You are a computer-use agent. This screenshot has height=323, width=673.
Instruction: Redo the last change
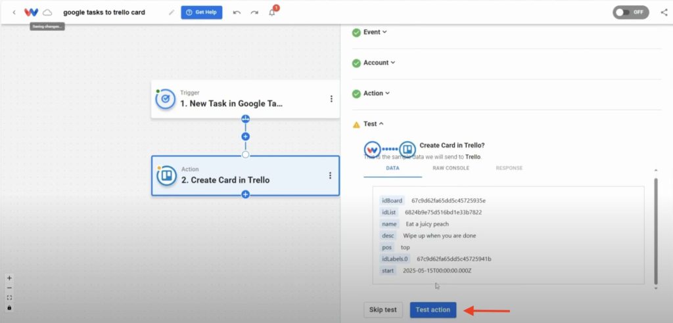[254, 12]
